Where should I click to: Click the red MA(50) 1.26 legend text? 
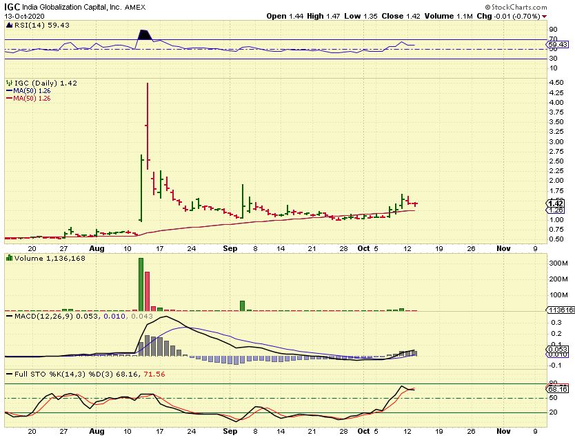[x=32, y=98]
